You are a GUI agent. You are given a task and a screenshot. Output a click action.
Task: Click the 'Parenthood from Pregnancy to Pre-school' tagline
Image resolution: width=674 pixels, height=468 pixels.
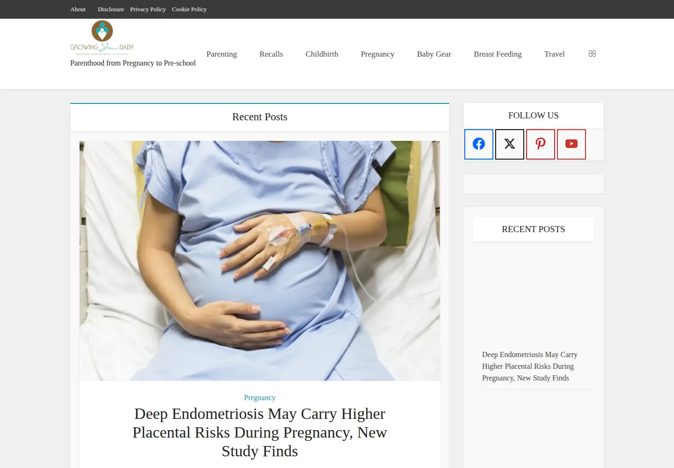point(133,63)
